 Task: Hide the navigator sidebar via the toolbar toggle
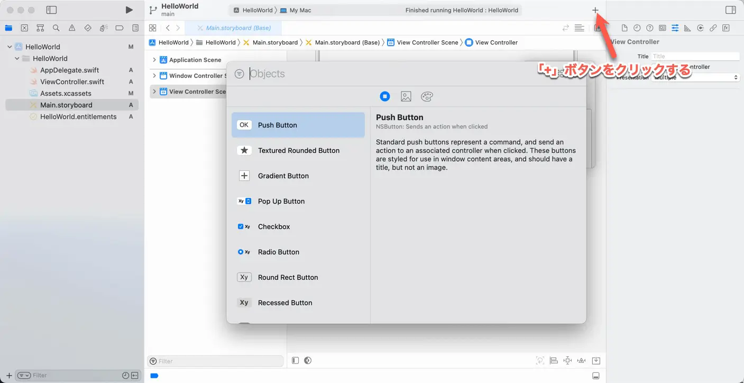51,10
